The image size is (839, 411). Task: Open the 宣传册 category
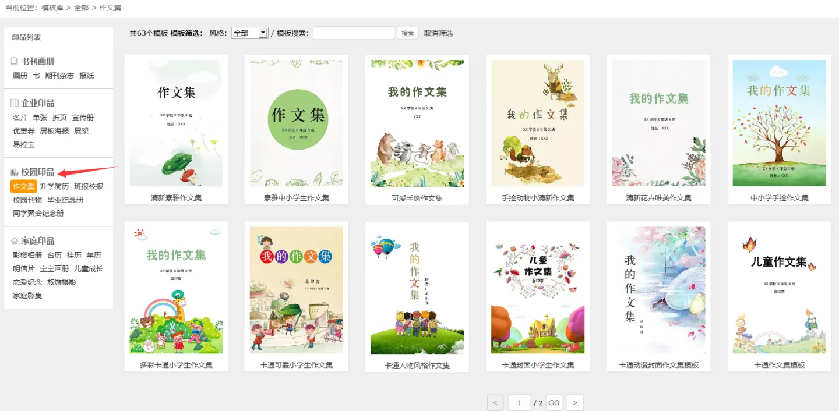[83, 118]
